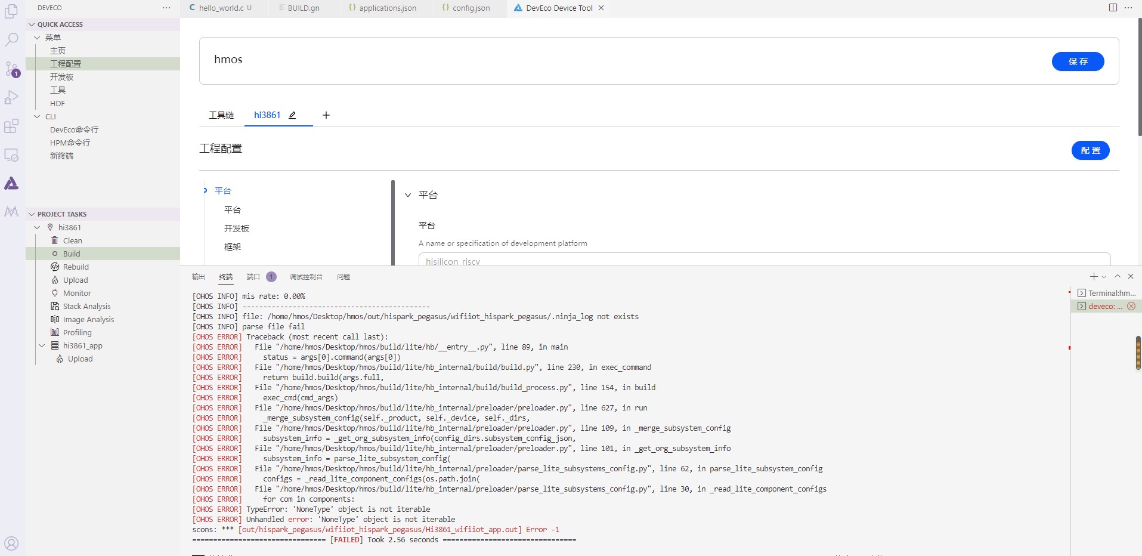Open the hisilicon_riscv platform combo box

(x=765, y=260)
